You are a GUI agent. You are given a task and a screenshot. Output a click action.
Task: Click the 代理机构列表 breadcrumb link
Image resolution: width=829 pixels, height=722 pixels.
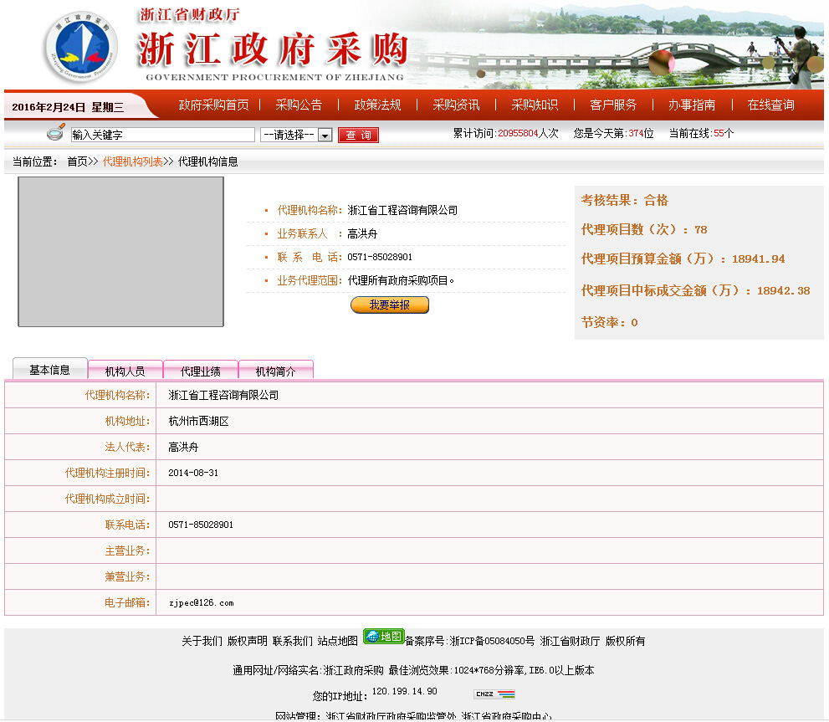tap(132, 161)
